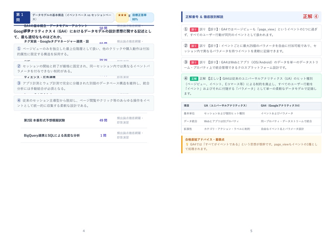335x238 pixels.
Task: Click the 拡張性 table cell
Action: [188, 129]
